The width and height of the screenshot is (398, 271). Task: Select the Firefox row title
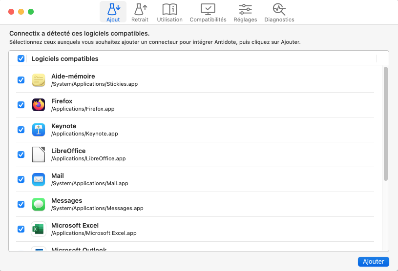62,101
